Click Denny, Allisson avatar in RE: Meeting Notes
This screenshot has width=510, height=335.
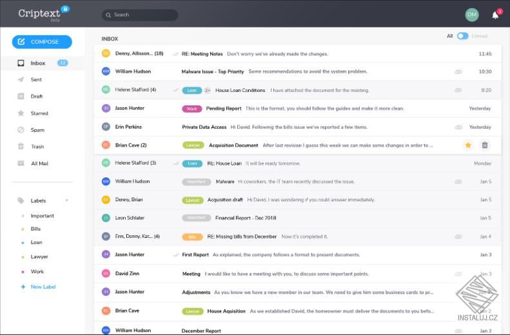coord(106,53)
